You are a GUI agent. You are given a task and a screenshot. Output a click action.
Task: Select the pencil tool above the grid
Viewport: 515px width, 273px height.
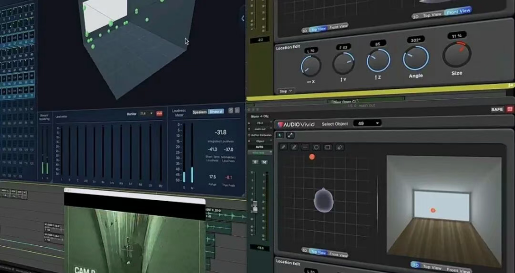[294, 147]
